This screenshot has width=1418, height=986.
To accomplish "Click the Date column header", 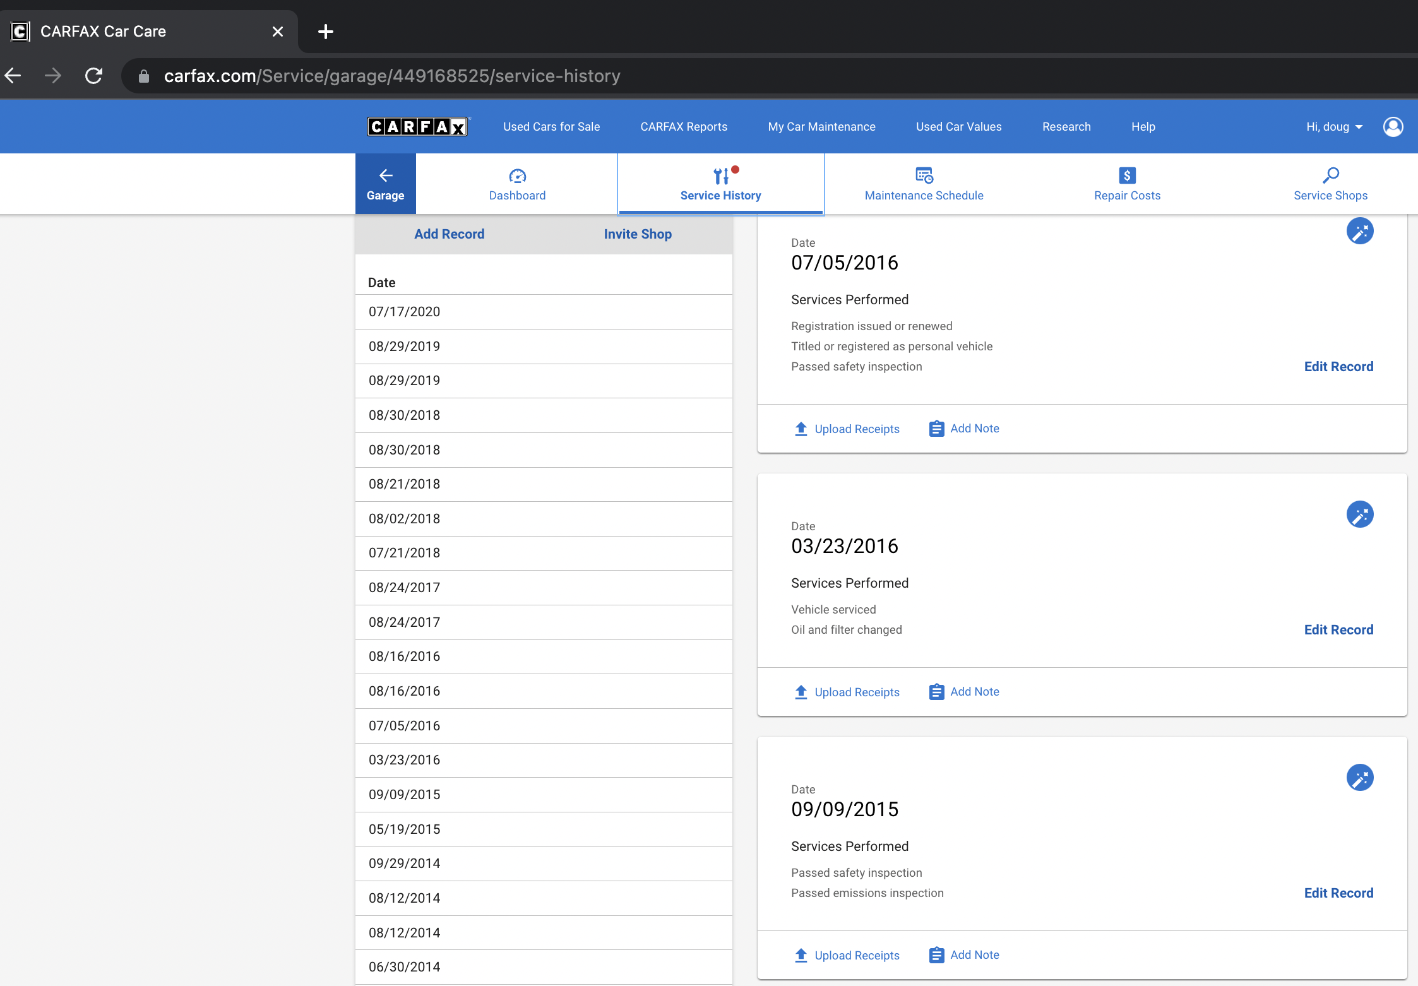I will (x=382, y=283).
